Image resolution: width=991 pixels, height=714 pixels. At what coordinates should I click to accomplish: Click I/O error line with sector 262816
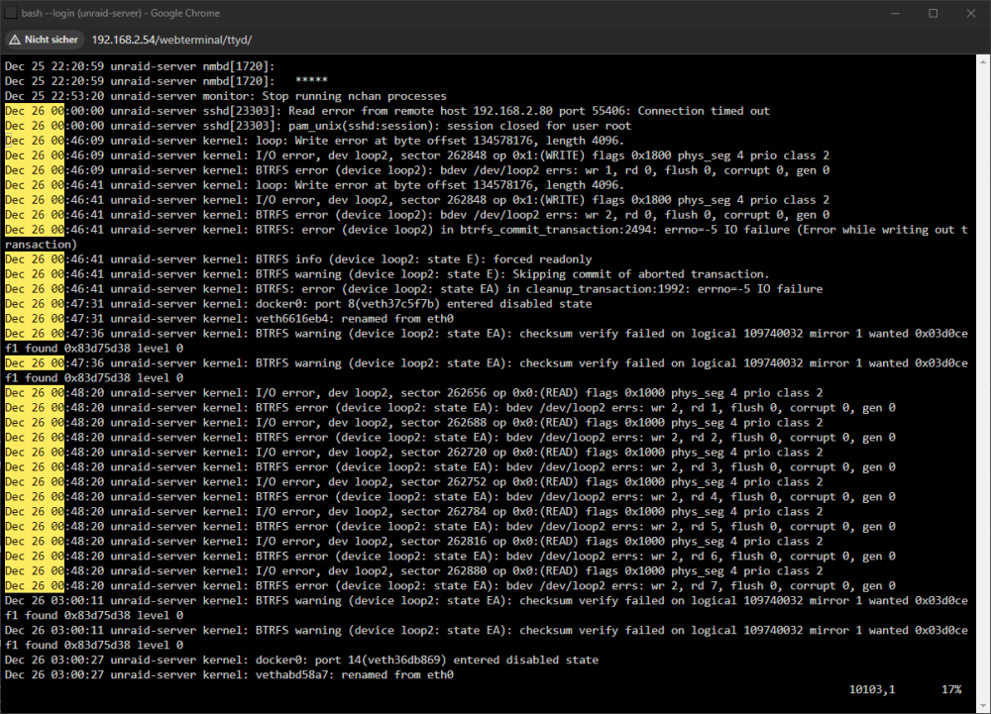click(414, 541)
